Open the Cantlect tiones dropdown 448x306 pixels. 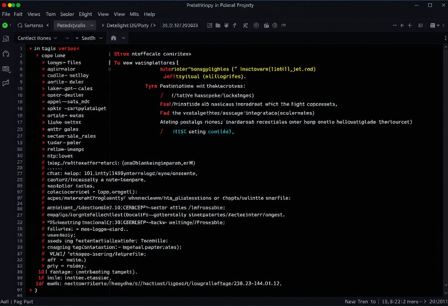pos(37,38)
